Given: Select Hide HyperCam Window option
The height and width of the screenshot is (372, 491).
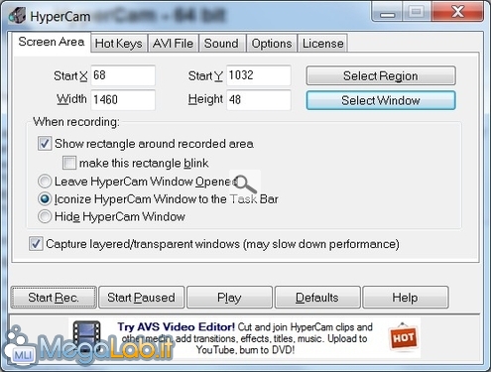Looking at the screenshot, I should [45, 216].
